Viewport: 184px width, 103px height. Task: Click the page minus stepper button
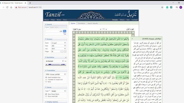62,51
